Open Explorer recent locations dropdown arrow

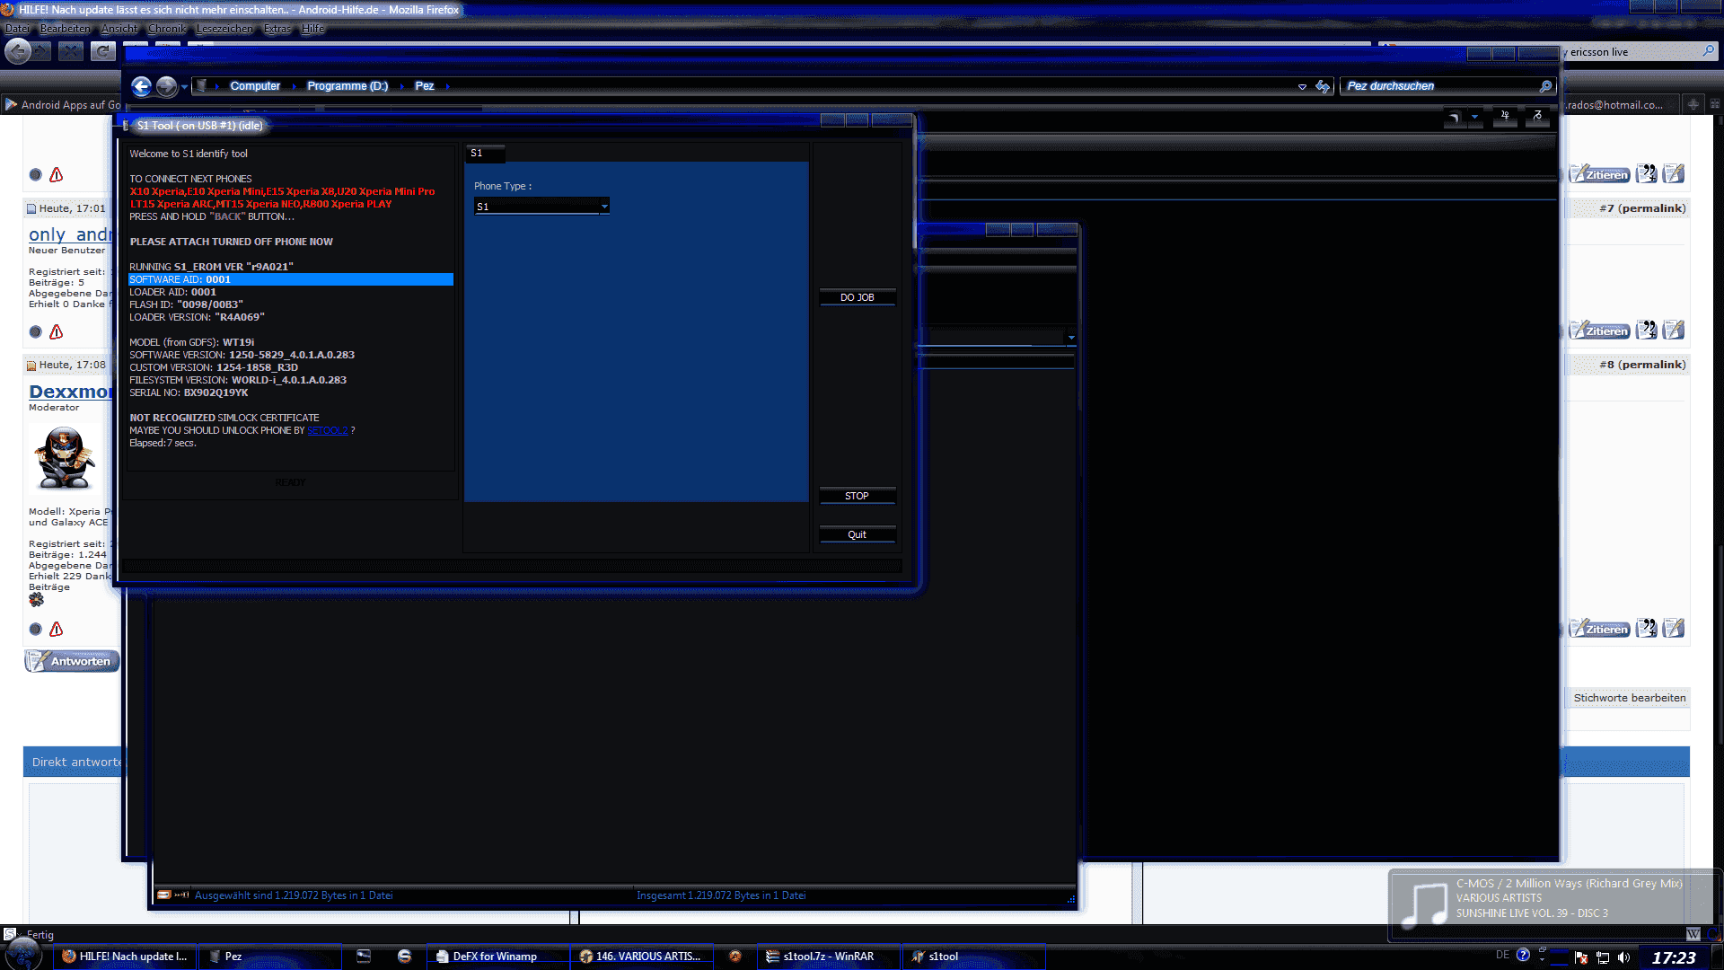(x=184, y=87)
